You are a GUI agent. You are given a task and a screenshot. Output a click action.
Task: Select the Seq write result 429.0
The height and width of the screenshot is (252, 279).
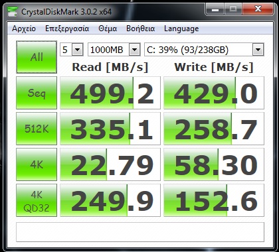click(214, 93)
